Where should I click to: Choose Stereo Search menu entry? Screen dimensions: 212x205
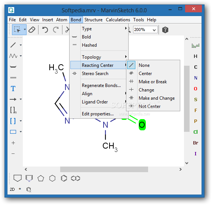point(99,73)
